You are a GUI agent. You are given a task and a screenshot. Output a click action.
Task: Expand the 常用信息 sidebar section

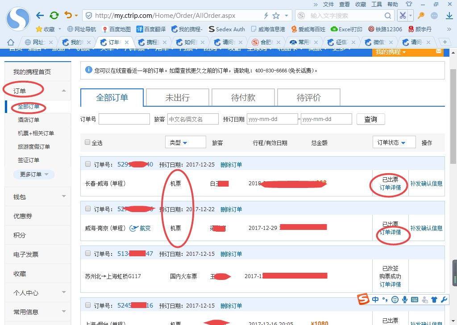[64, 311]
